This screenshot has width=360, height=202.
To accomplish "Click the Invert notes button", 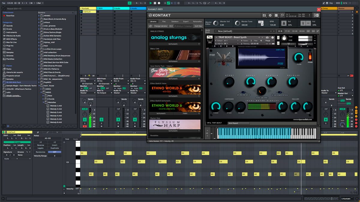I will click(55, 145).
